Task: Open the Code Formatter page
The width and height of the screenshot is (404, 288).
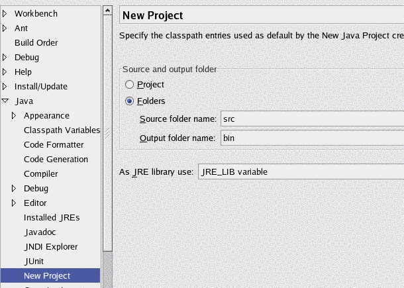Action: click(x=54, y=144)
